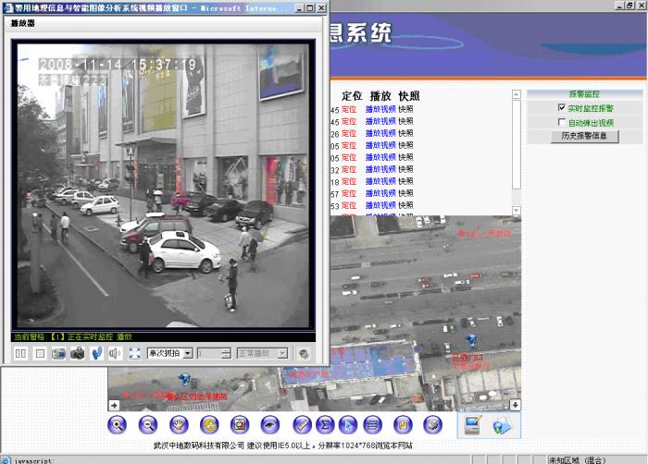648x464 pixels.
Task: Mute audio with the speaker icon
Action: coord(116,353)
